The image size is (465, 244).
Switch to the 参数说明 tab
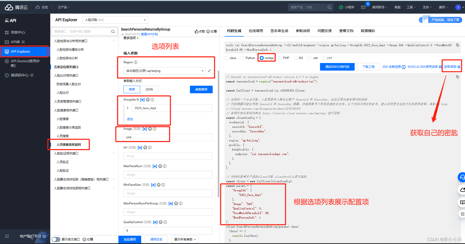[303, 31]
